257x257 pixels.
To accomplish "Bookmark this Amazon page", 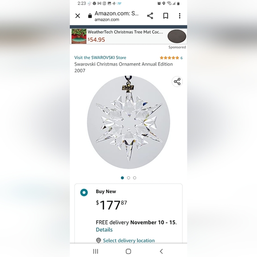I will 166,16.
